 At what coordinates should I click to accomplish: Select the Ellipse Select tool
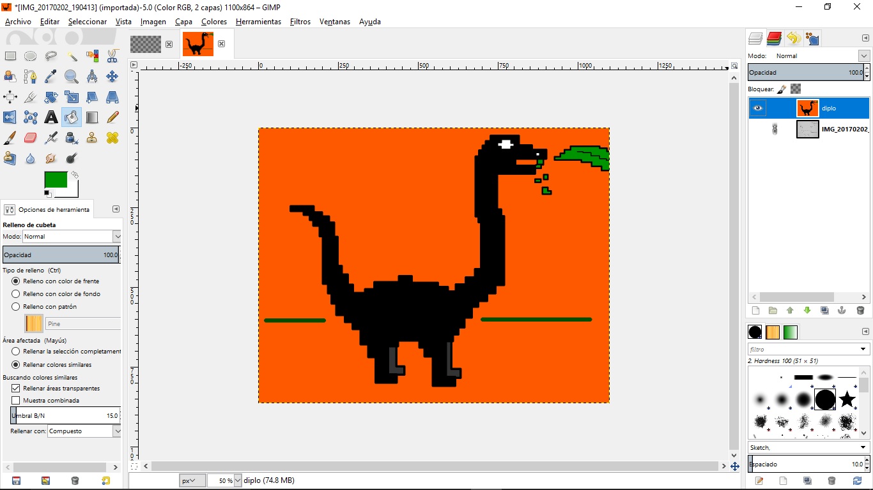(x=31, y=56)
